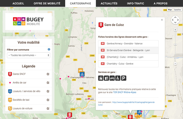This screenshot has height=119, width=183.
Task: Toggle the Sociétés de taxi checkbox
Action: click(48, 100)
